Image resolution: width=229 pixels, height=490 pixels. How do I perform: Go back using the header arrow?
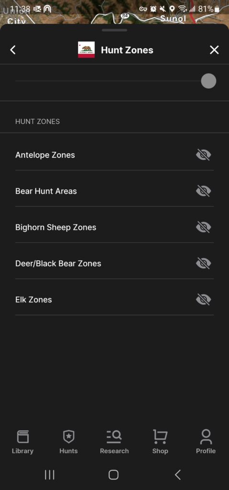coord(13,50)
